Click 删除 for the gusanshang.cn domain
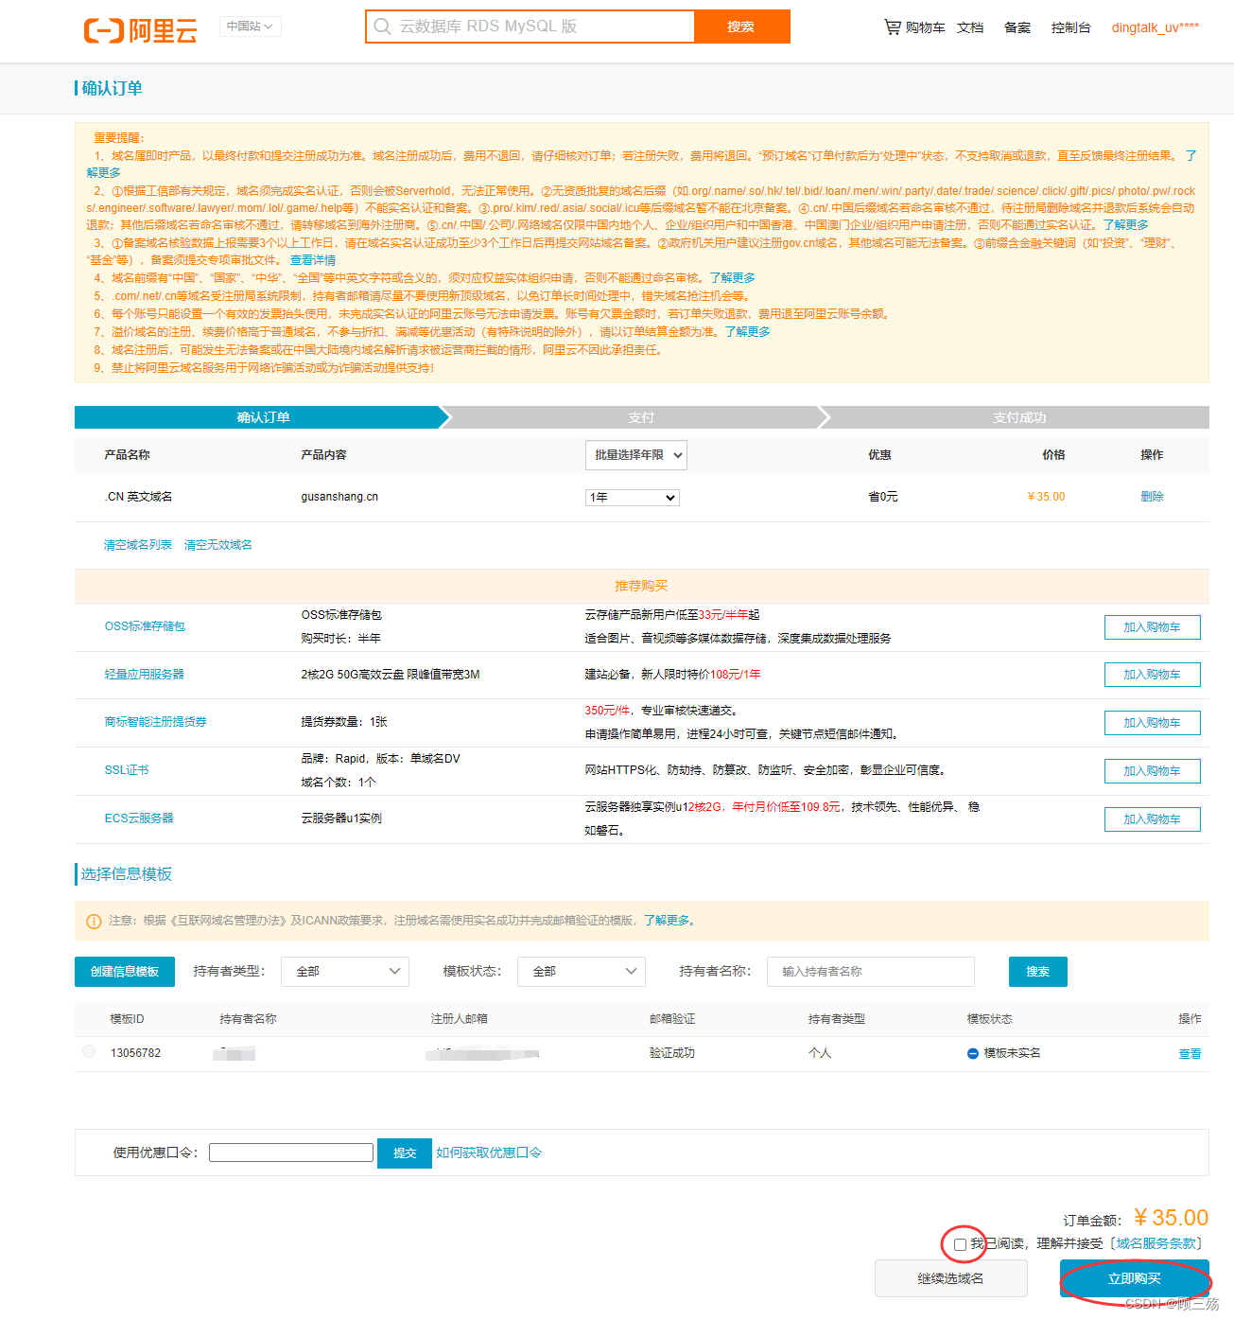 click(x=1152, y=497)
